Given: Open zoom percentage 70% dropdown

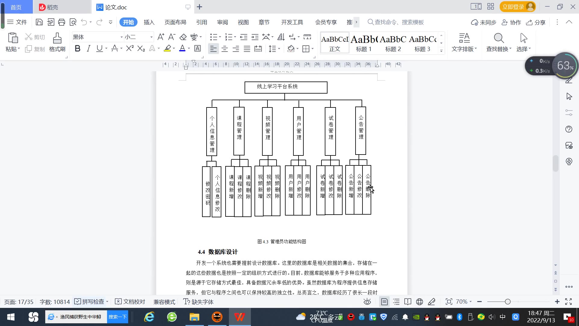Looking at the screenshot, I should click(x=464, y=302).
